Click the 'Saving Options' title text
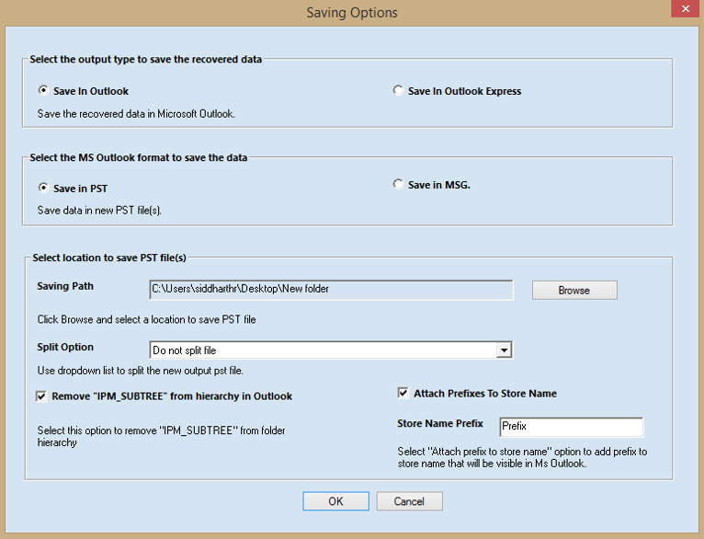The image size is (704, 539). 352,13
